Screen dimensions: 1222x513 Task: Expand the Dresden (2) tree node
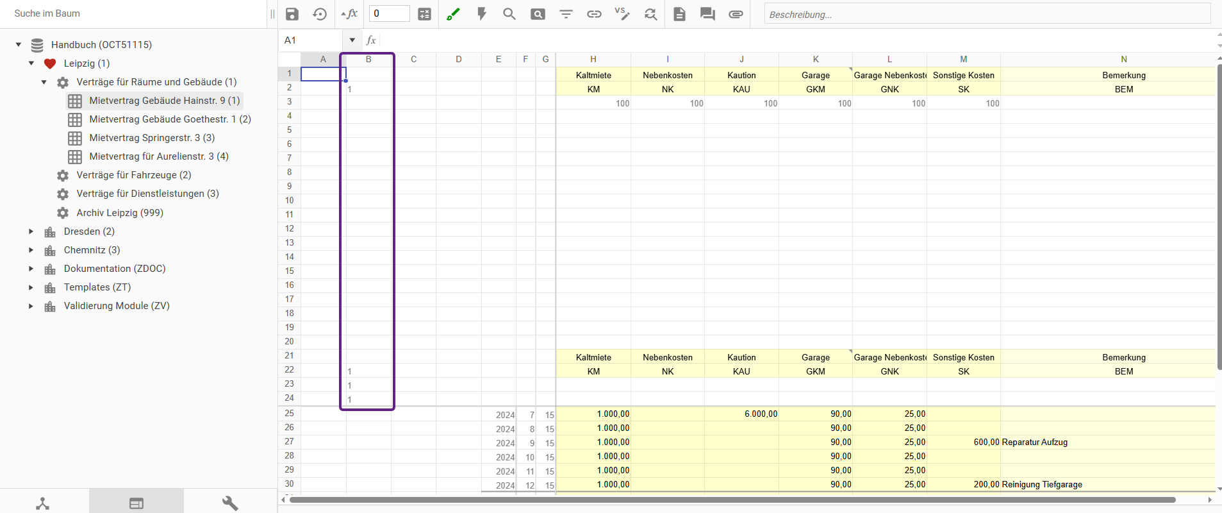pyautogui.click(x=31, y=231)
